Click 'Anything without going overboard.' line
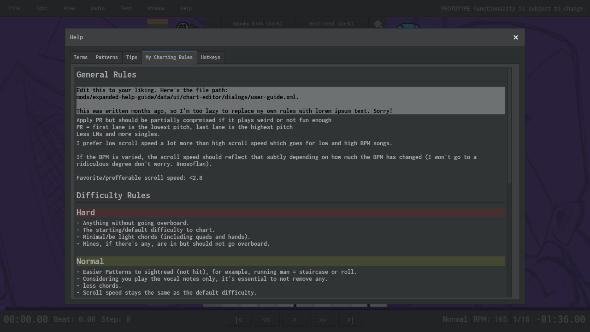The image size is (590, 332). pyautogui.click(x=133, y=223)
